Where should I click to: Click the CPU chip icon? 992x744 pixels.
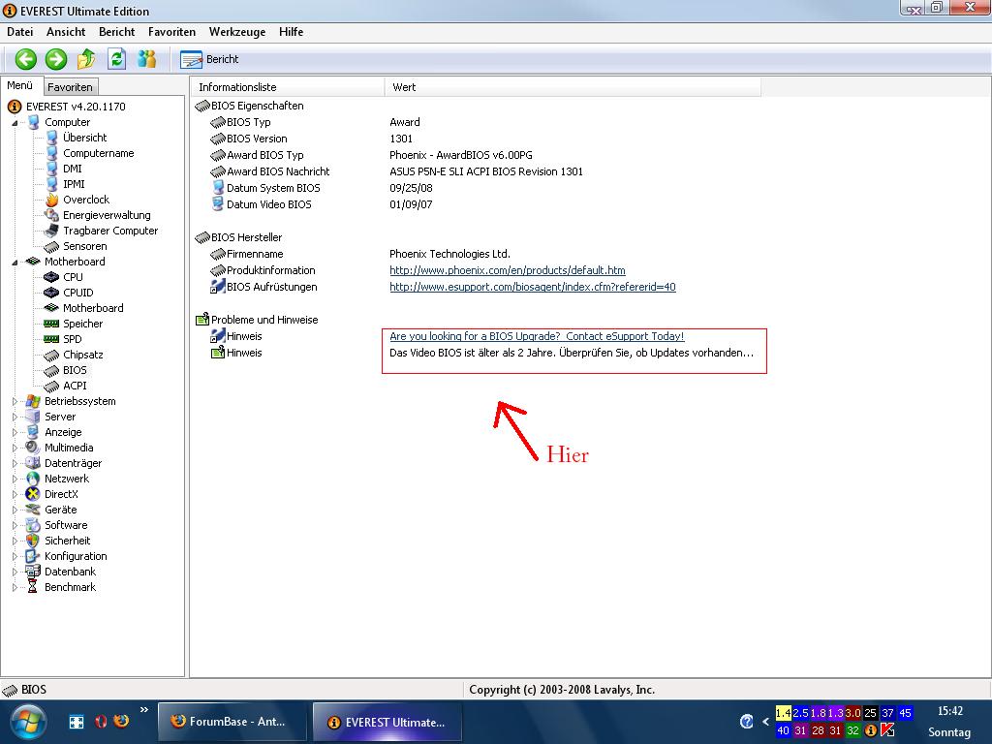pyautogui.click(x=51, y=277)
